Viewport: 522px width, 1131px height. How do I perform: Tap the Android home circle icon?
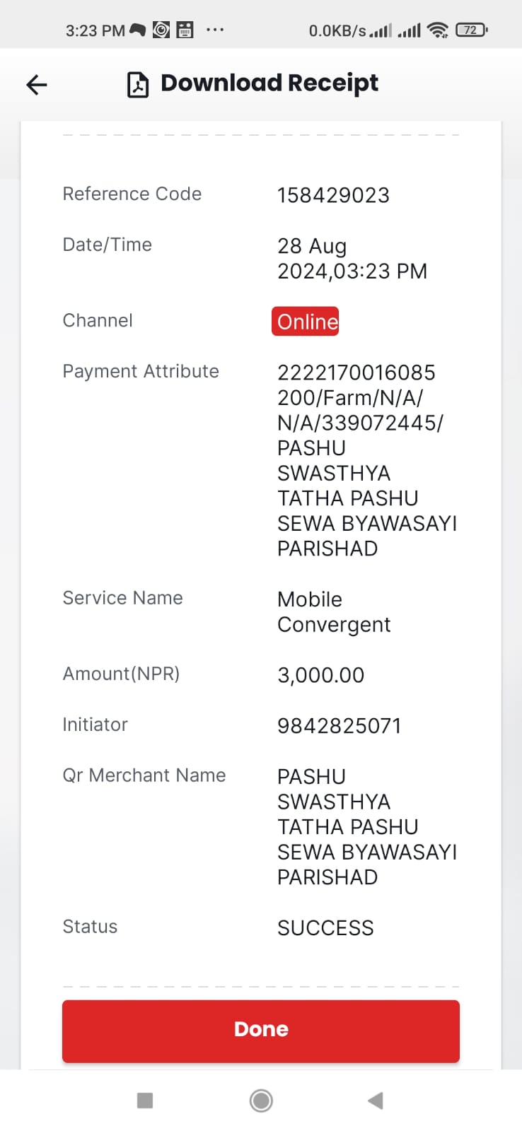click(261, 1100)
